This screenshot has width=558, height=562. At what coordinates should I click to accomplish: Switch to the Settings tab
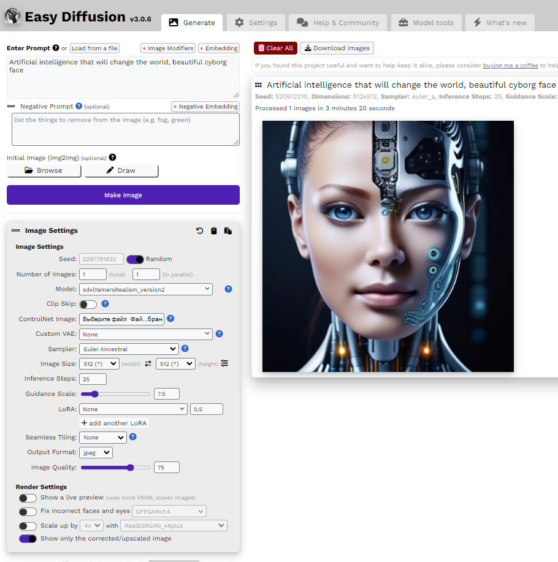[256, 23]
